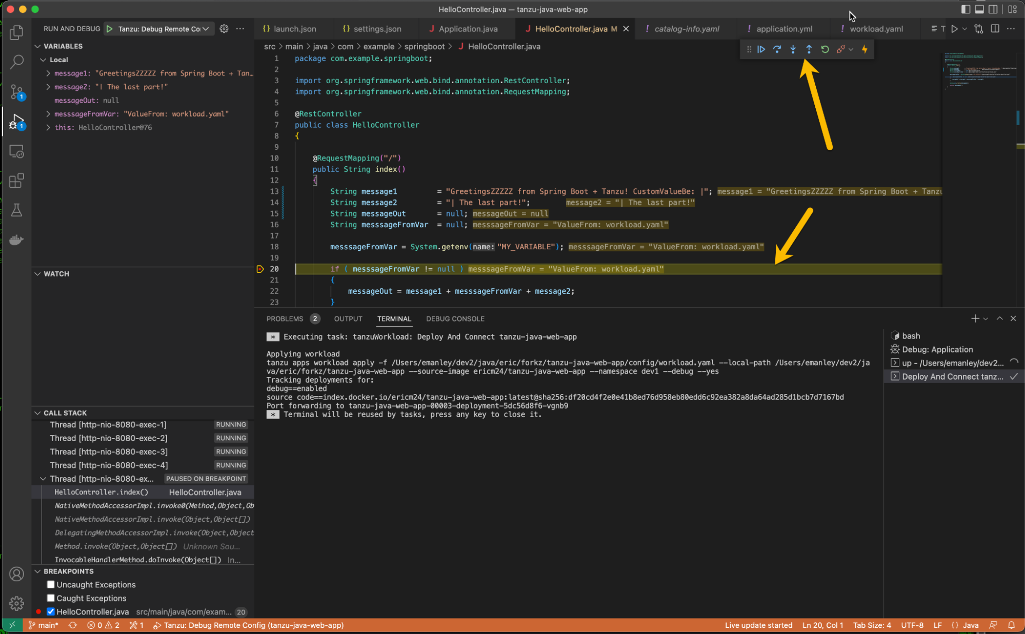Continue execution in debug toolbar
Viewport: 1025px width, 634px height.
click(x=761, y=49)
